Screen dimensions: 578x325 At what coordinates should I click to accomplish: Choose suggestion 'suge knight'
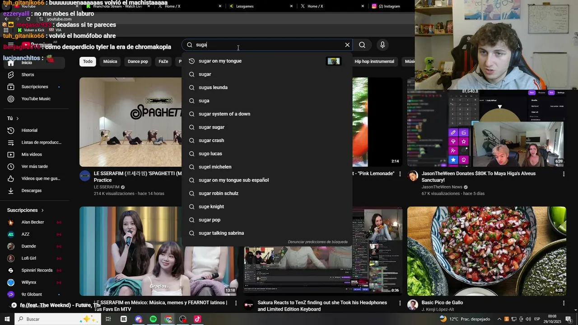[x=267, y=207]
